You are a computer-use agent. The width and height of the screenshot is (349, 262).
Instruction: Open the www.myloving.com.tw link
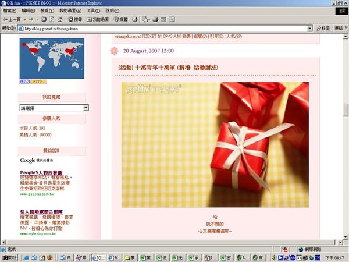pos(38,233)
